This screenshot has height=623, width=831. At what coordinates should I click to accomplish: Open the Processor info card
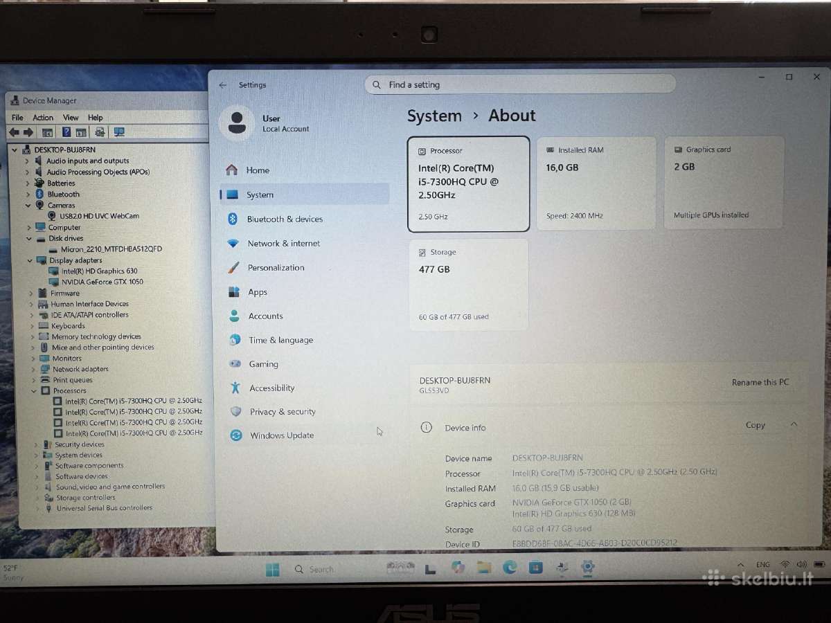tap(469, 183)
